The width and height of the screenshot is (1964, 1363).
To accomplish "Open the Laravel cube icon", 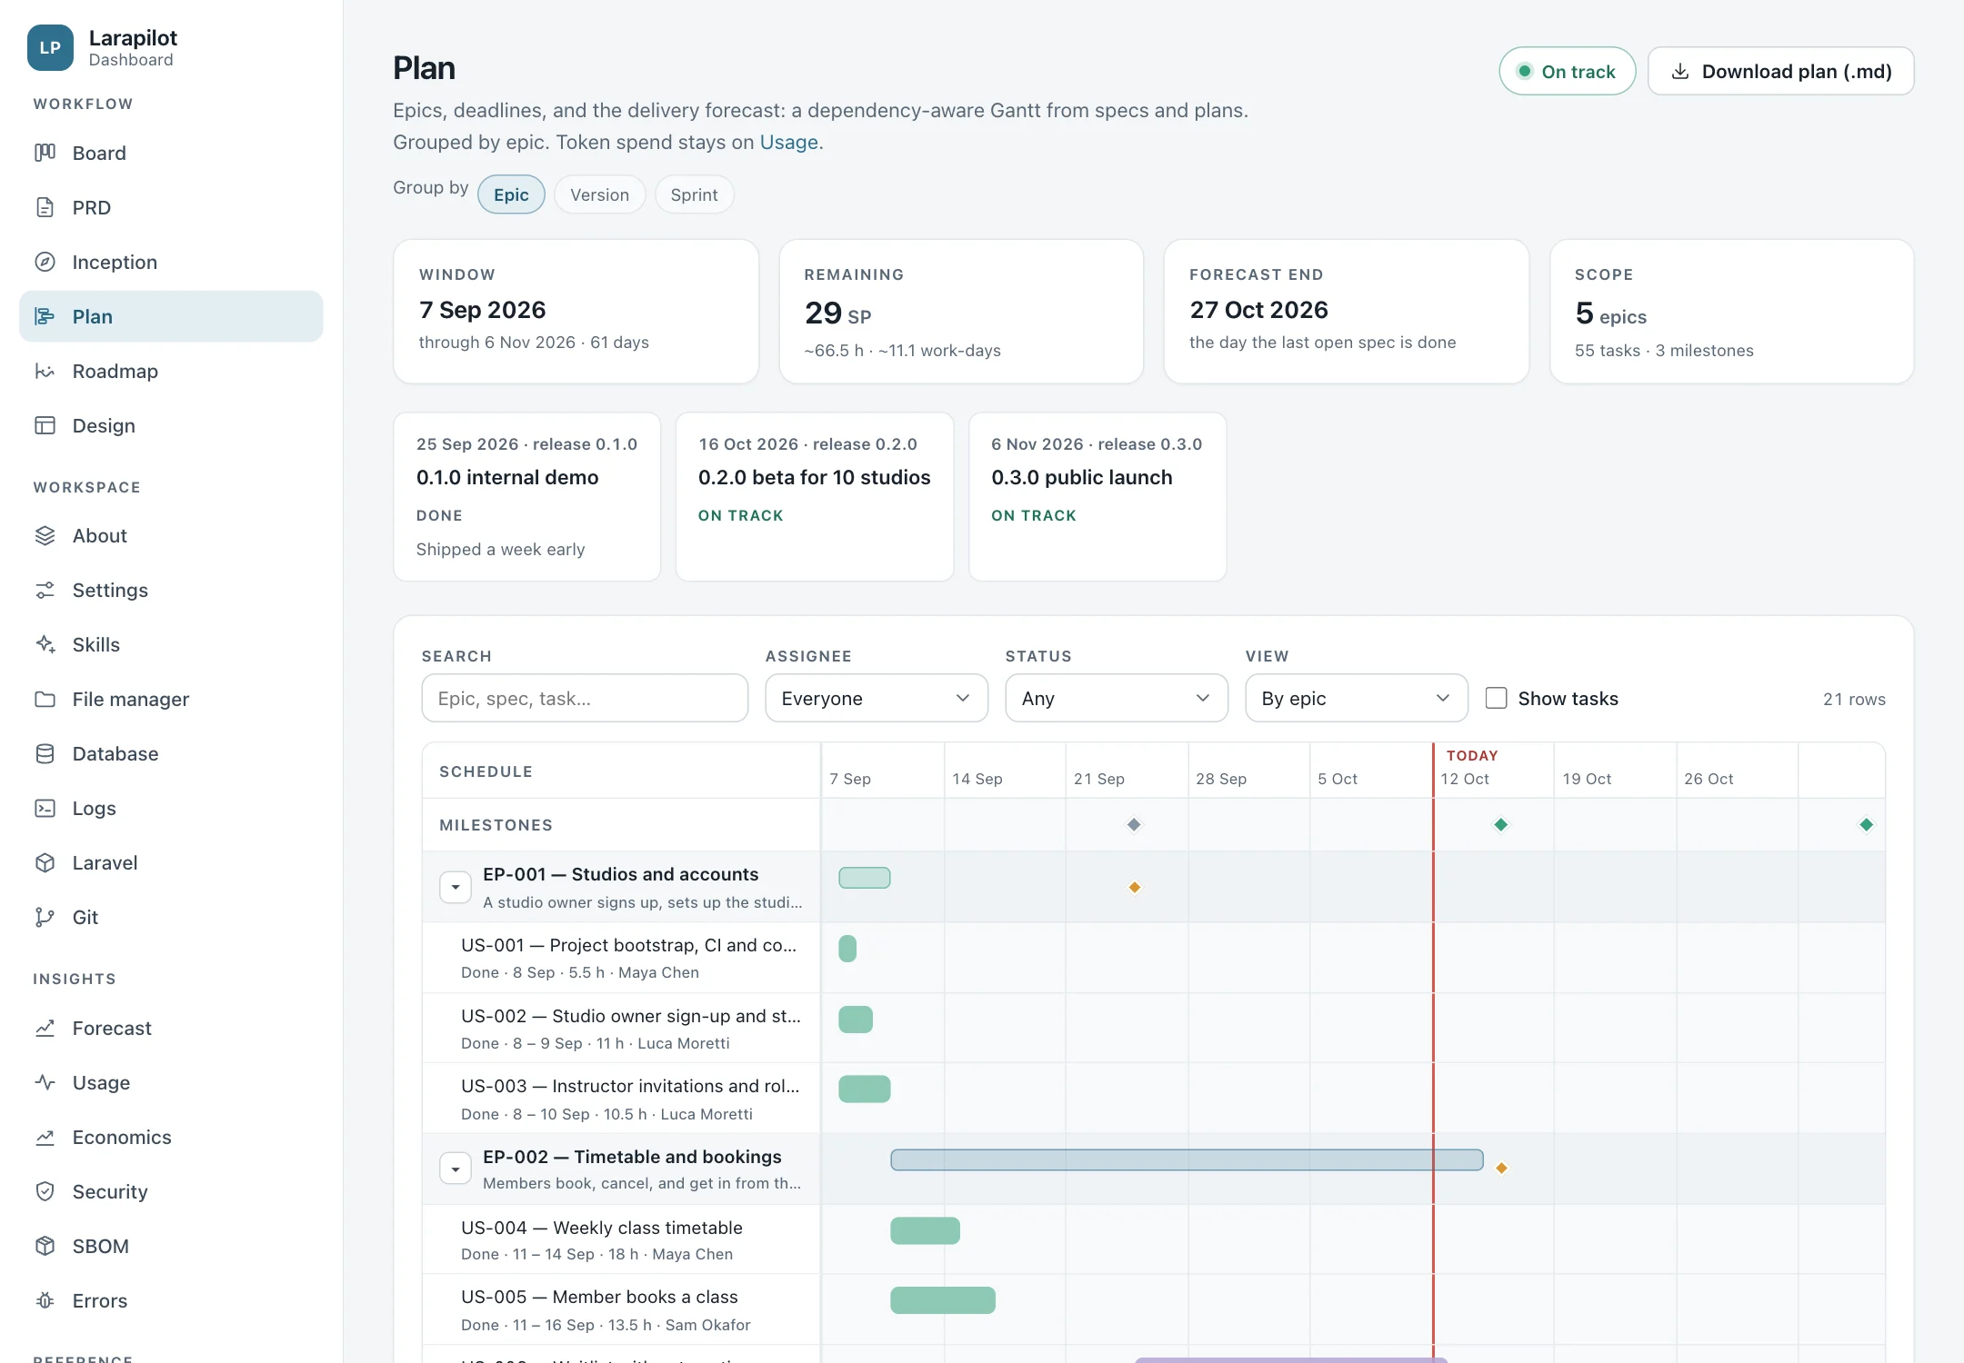I will click(x=45, y=862).
